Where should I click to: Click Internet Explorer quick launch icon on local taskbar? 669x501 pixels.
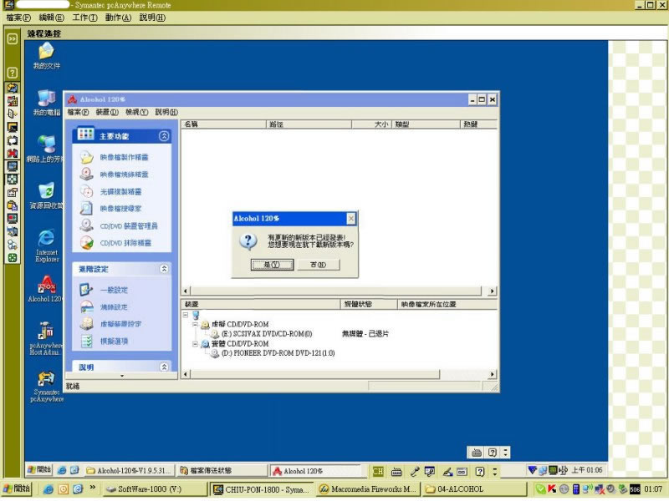click(x=48, y=489)
